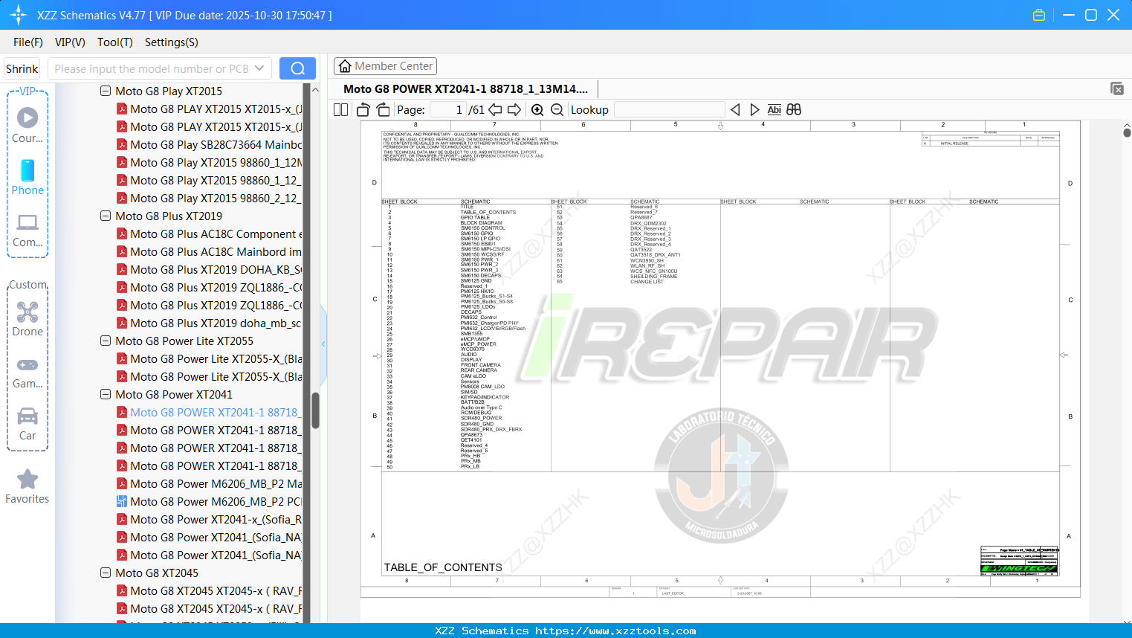Select the Moto G8 Plus XT2019 folder label
Viewport: 1132px width, 638px height.
click(x=169, y=216)
